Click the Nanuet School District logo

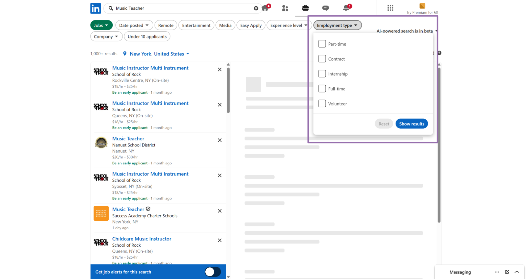click(x=101, y=143)
